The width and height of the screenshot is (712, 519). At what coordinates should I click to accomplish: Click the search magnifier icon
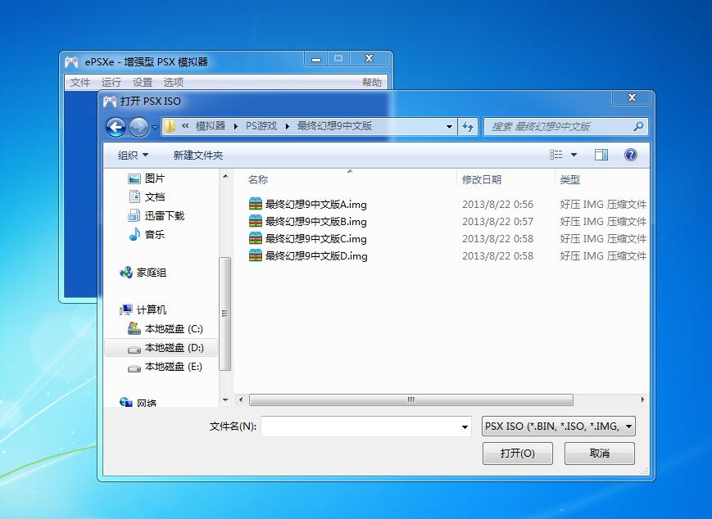tap(638, 127)
